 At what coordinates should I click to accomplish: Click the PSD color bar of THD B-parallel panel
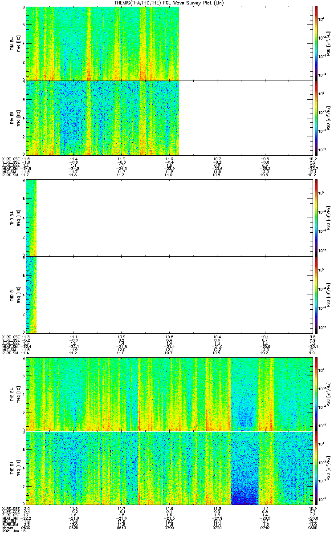pos(316,294)
